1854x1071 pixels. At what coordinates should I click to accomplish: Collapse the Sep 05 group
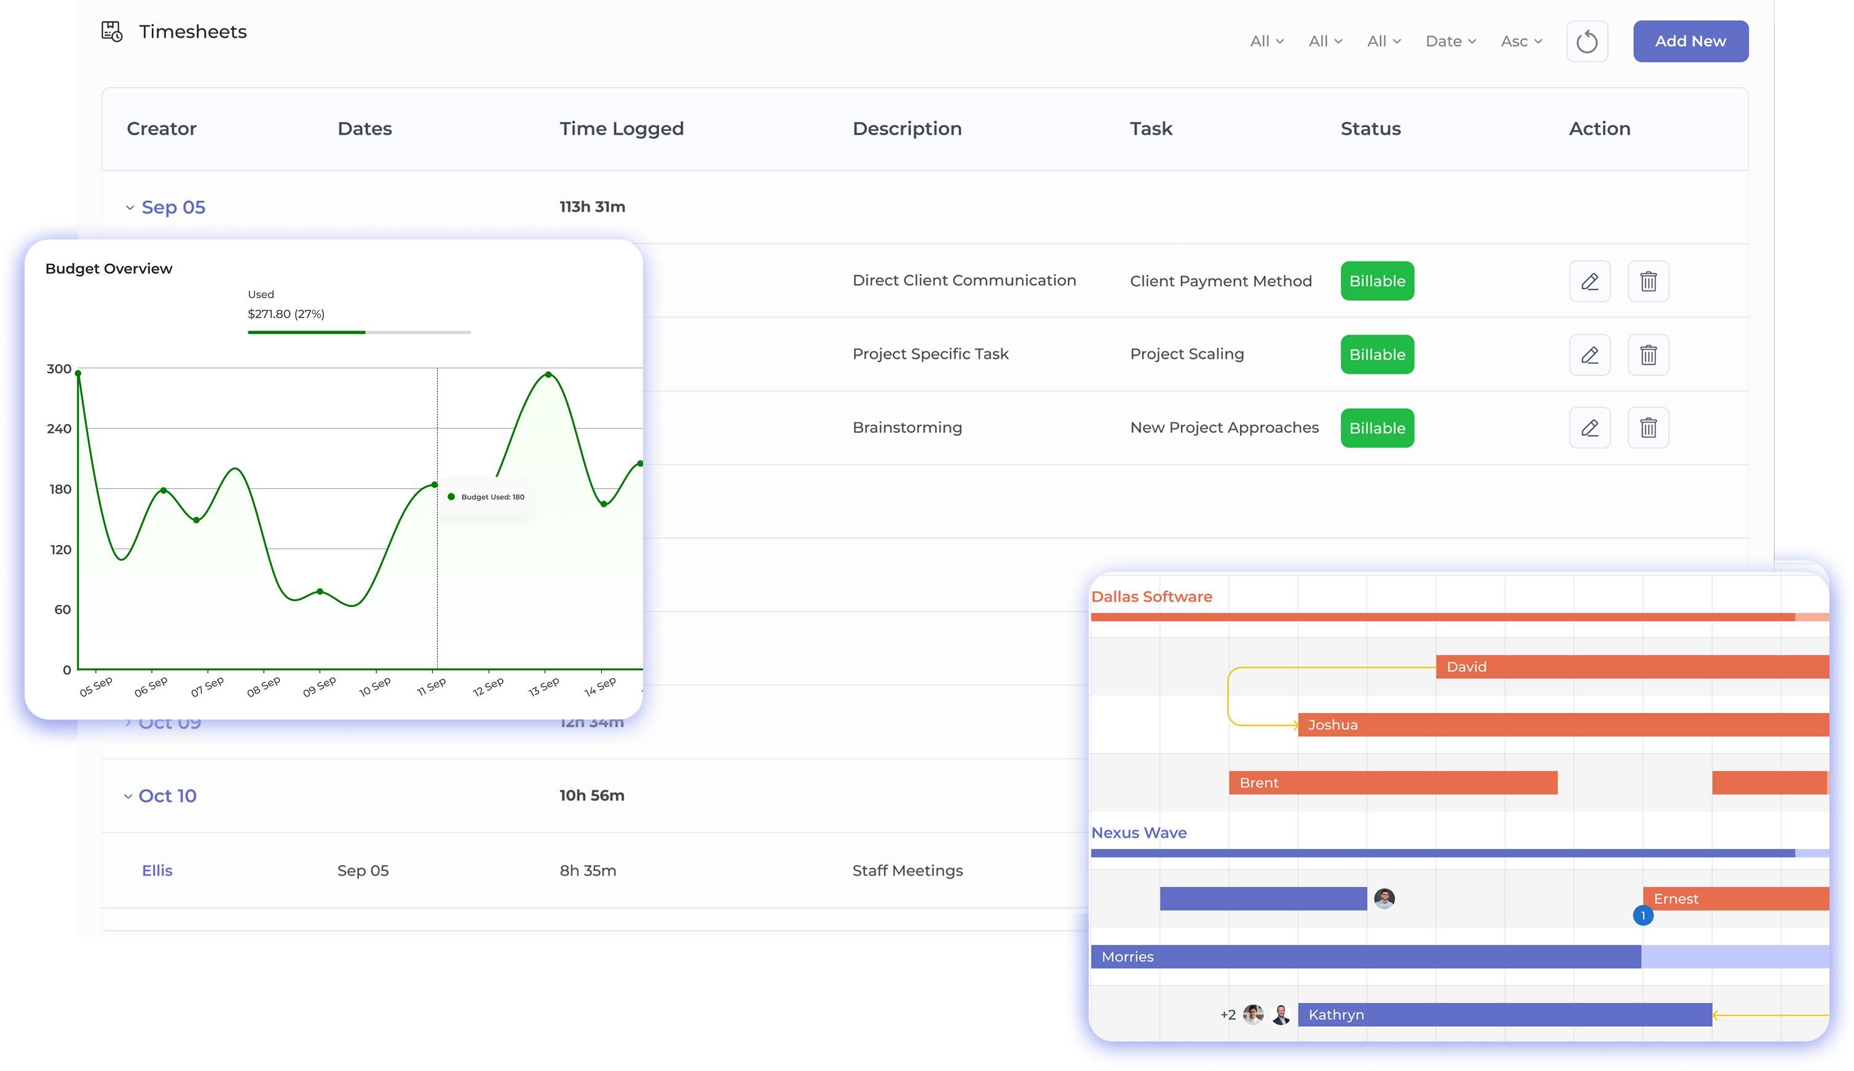click(x=130, y=207)
